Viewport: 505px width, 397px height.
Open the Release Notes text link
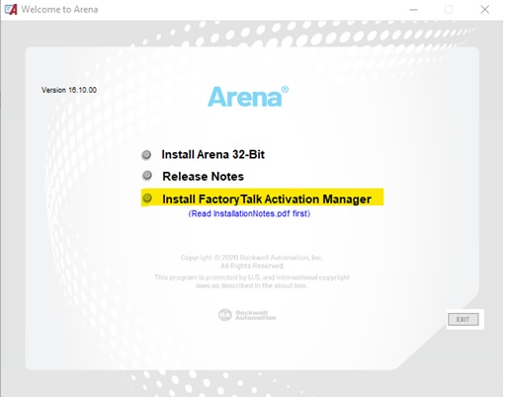click(203, 177)
